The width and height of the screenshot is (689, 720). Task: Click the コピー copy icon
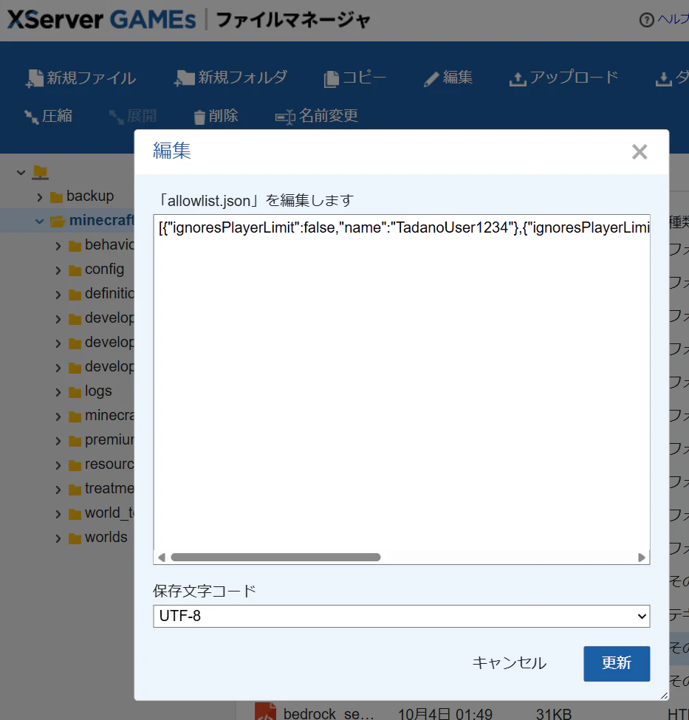click(x=331, y=79)
